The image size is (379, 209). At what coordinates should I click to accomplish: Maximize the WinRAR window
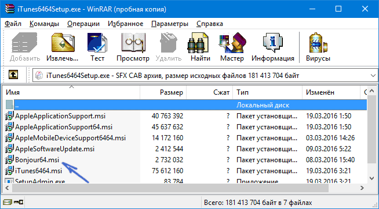[x=338, y=9]
